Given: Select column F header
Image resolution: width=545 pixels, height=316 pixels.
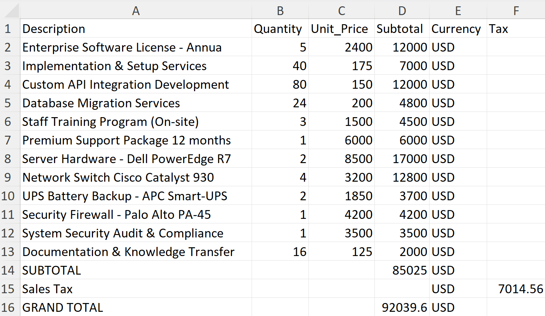Looking at the screenshot, I should [x=516, y=11].
